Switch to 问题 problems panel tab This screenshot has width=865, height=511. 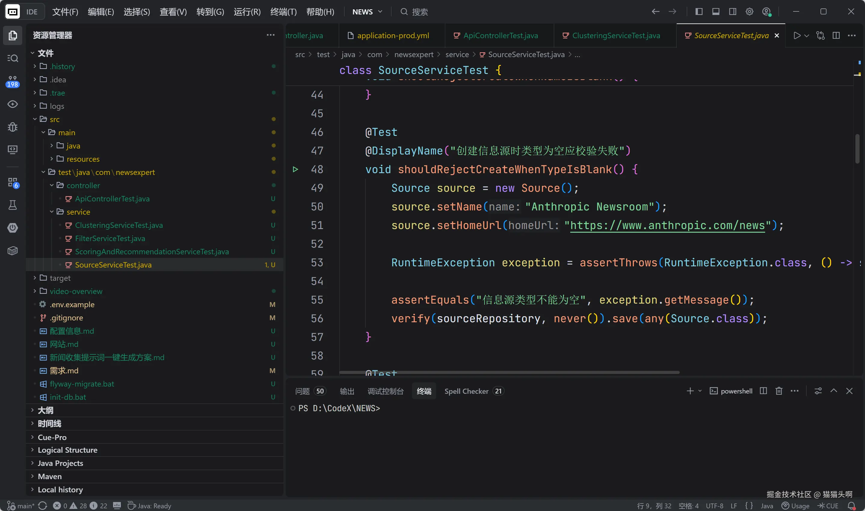click(x=310, y=391)
